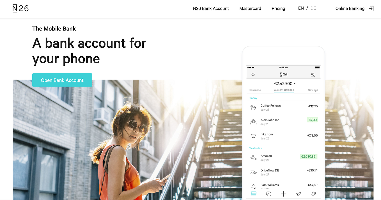Switch to the Savings tab
The image size is (381, 200).
[313, 90]
